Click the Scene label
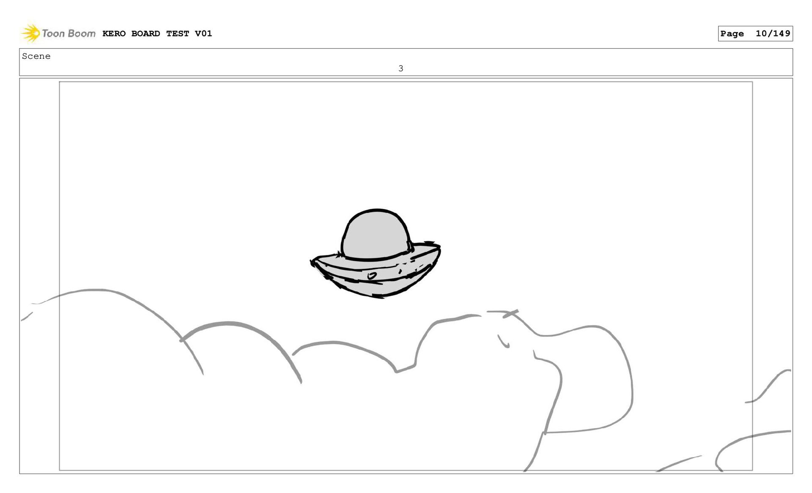Screen dimensions: 812x493 pos(36,56)
